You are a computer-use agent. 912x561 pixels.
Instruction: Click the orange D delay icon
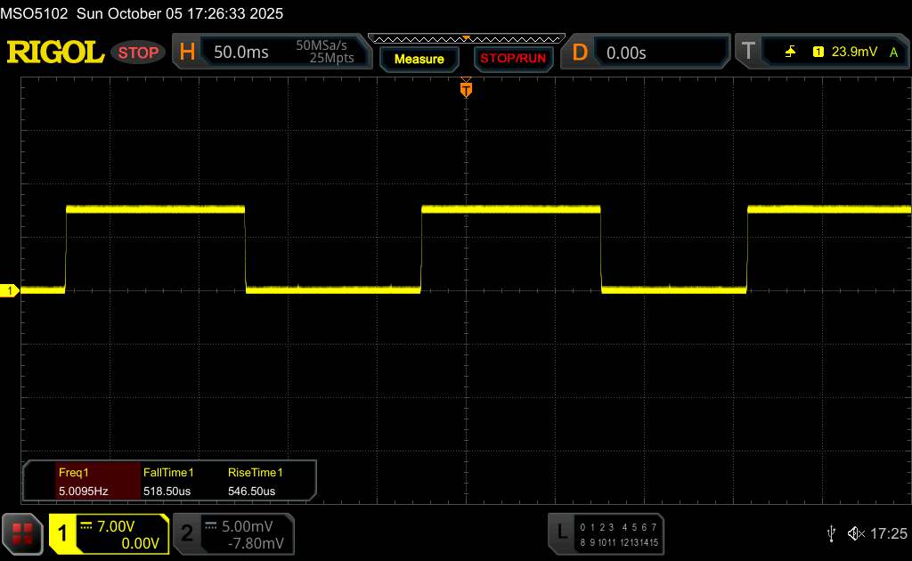click(580, 53)
